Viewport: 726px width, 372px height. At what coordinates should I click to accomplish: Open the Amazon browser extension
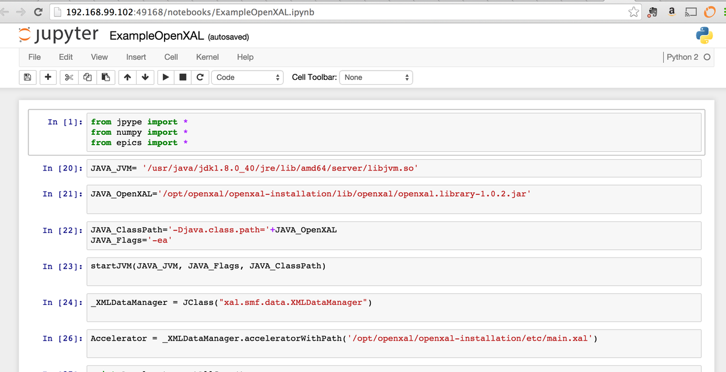(x=672, y=11)
